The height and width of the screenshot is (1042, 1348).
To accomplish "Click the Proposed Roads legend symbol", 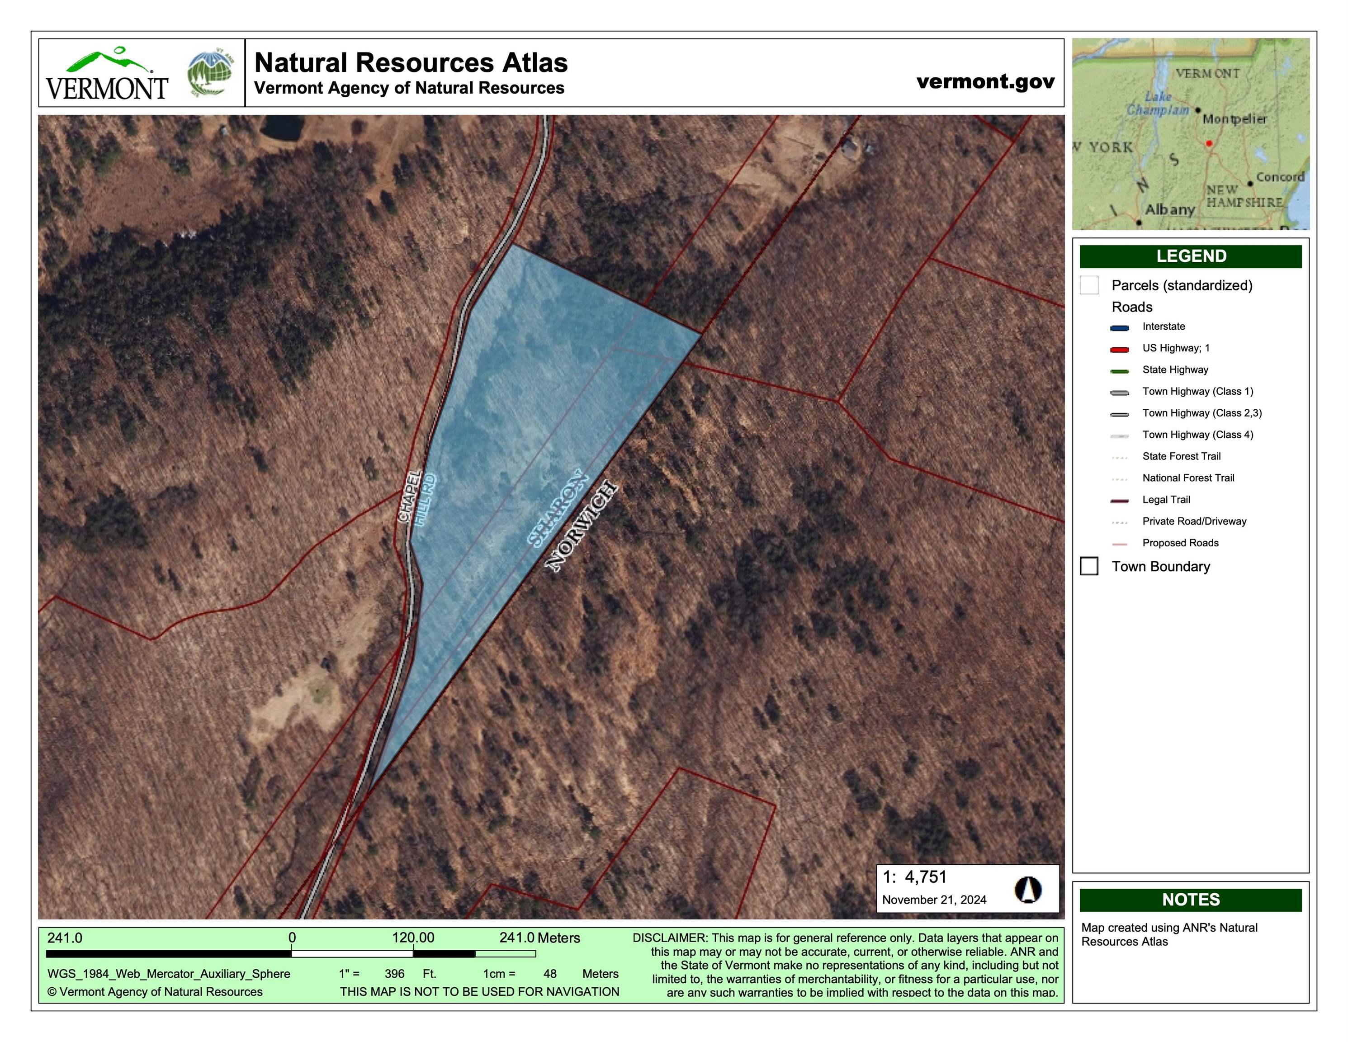I will pos(1119,544).
